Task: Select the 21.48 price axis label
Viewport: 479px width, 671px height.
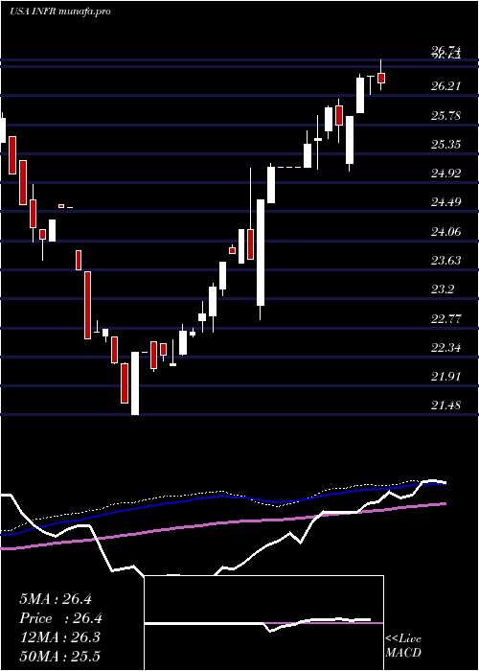Action: click(x=445, y=405)
